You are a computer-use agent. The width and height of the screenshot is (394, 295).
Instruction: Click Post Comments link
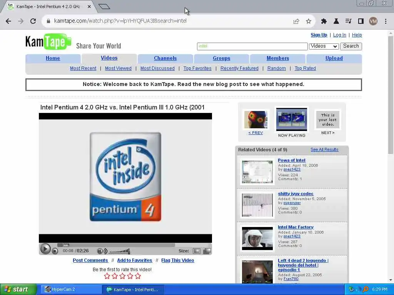point(90,260)
